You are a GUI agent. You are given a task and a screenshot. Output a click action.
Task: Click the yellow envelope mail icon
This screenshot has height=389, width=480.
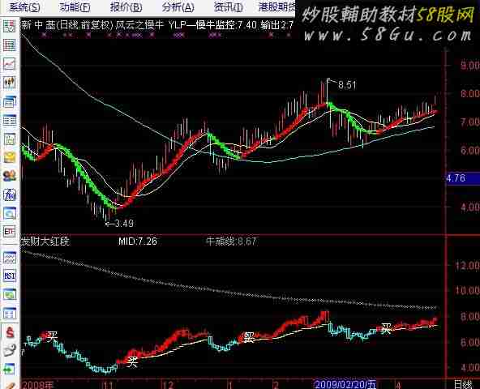pos(10,157)
